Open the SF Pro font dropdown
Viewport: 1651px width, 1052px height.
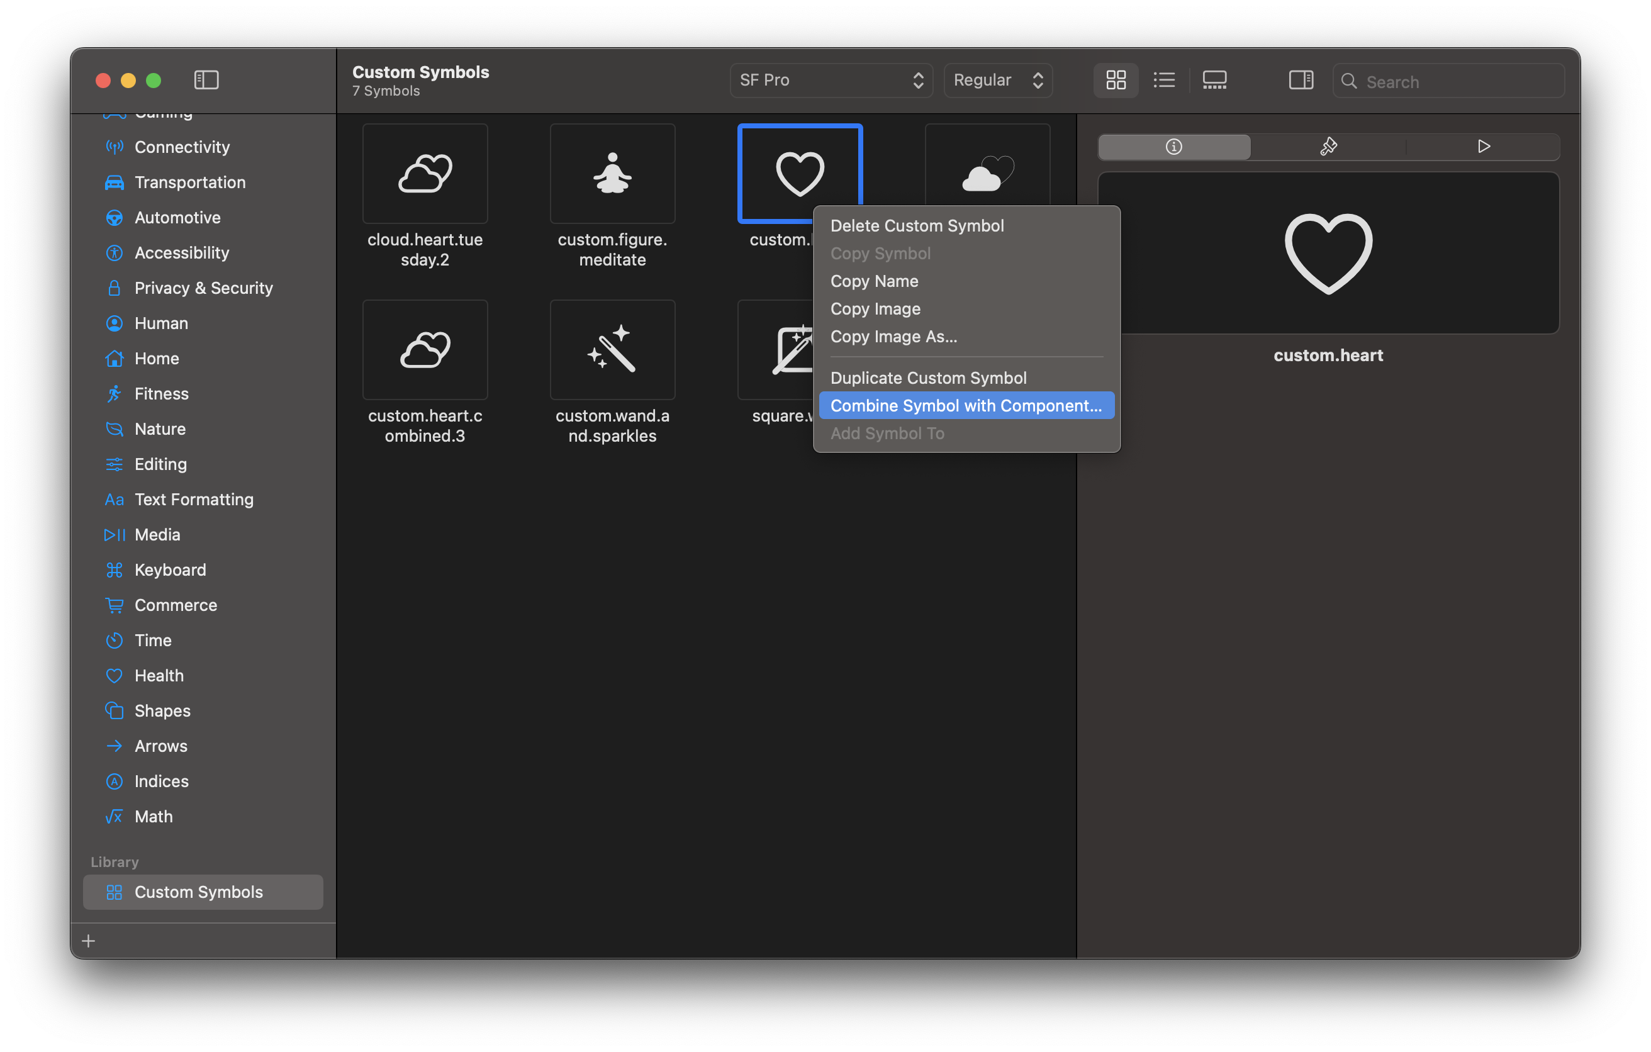(831, 81)
